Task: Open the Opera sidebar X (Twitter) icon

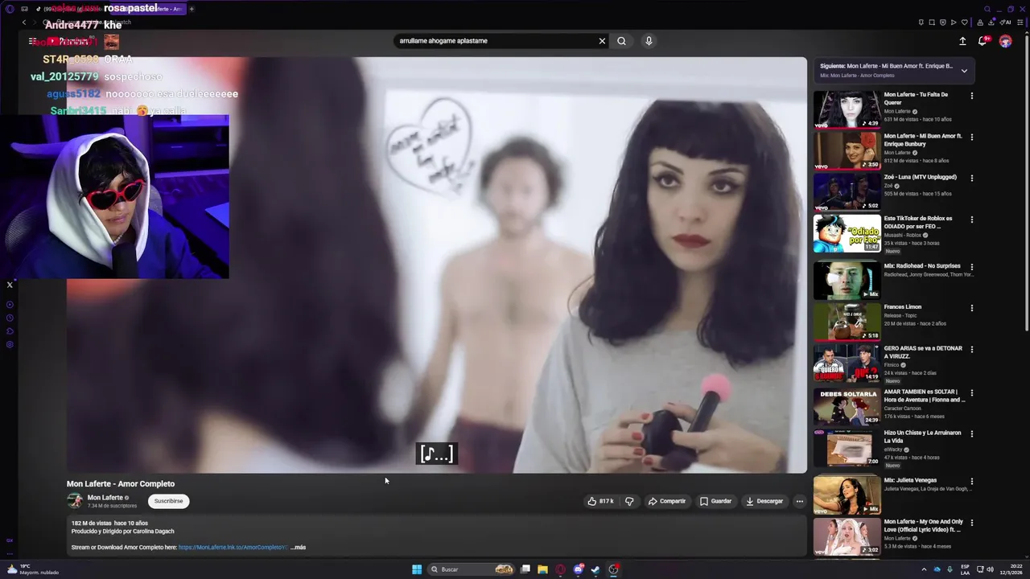Action: click(10, 285)
